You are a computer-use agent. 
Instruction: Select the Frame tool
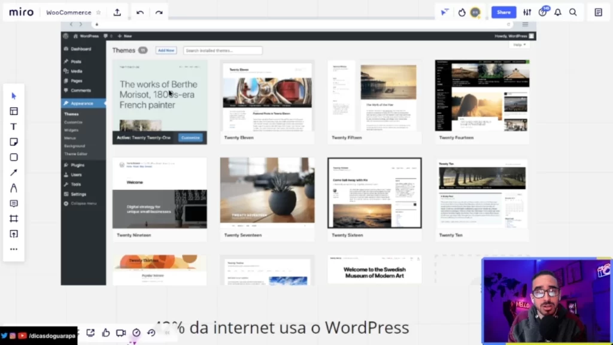14,219
